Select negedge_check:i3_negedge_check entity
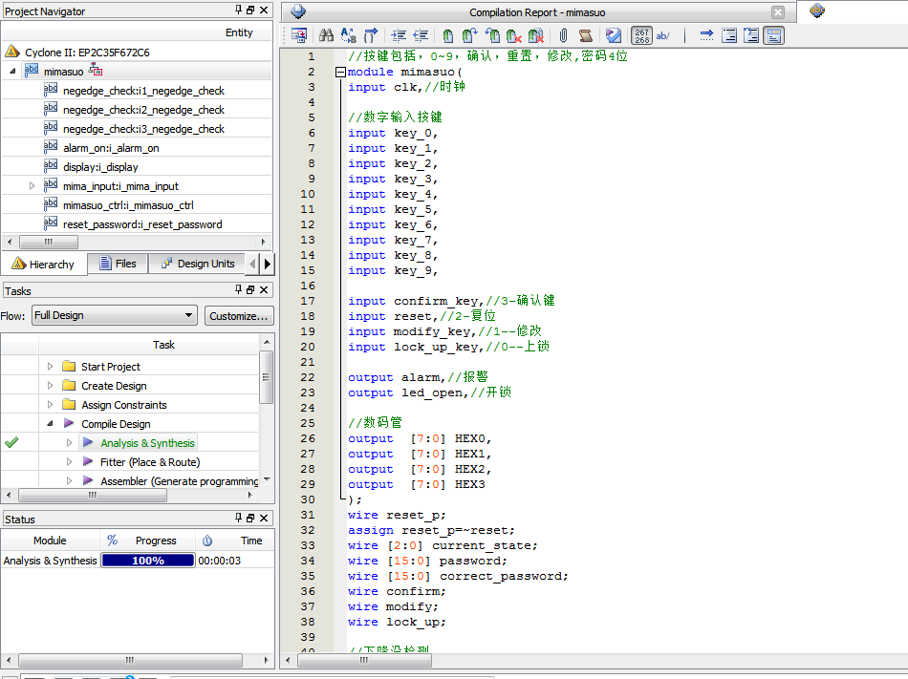Image resolution: width=908 pixels, height=679 pixels. (x=143, y=129)
